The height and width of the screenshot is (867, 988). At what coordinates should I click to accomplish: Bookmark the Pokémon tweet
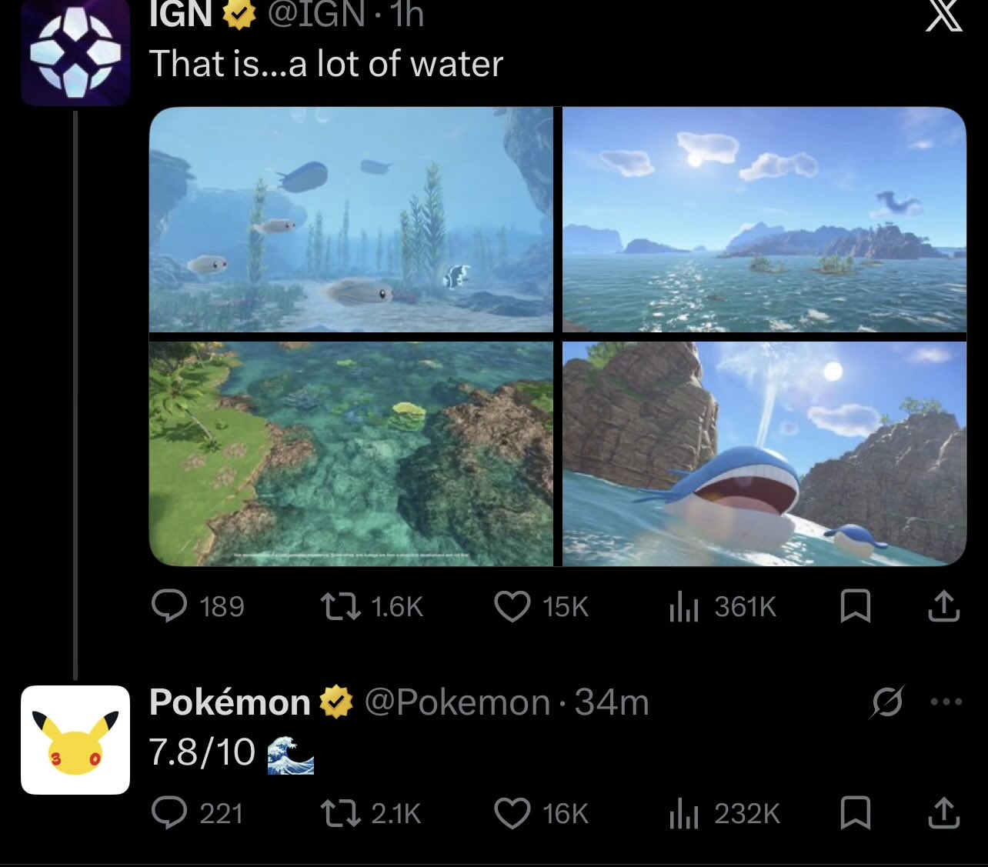[855, 813]
